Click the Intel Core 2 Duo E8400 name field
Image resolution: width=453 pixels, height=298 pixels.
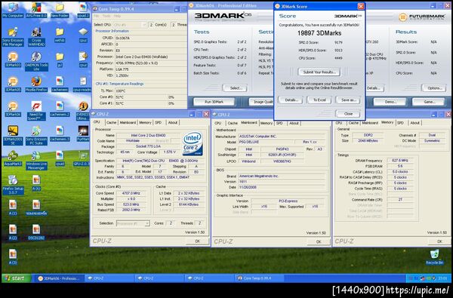(x=148, y=136)
